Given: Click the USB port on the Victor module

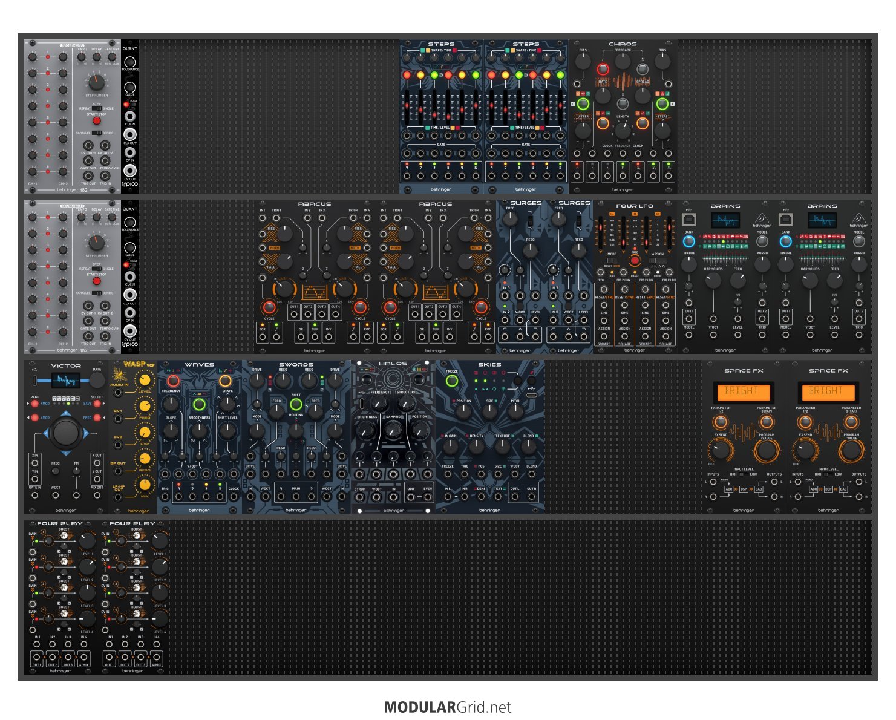Looking at the screenshot, I should coord(36,381).
